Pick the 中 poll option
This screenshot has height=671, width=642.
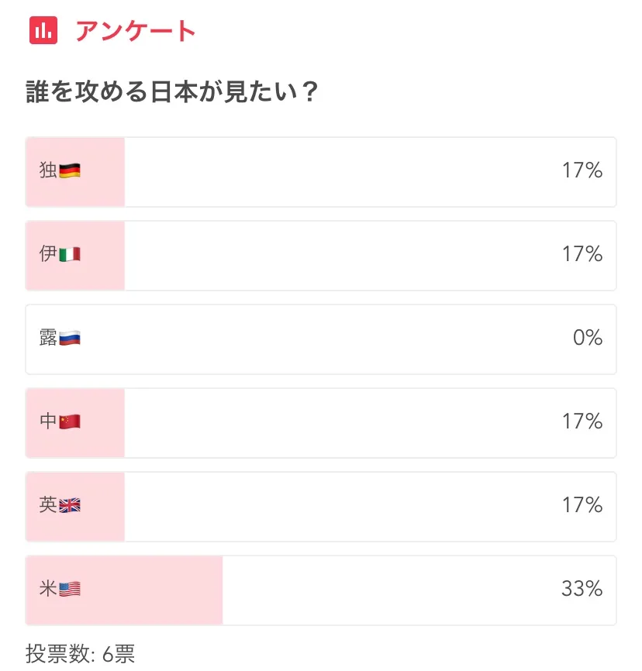click(321, 423)
